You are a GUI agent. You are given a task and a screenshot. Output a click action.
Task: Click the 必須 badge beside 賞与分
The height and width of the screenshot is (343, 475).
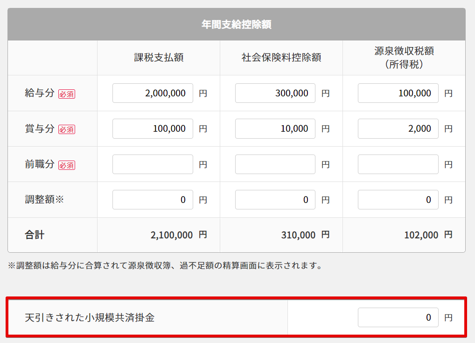(x=67, y=129)
